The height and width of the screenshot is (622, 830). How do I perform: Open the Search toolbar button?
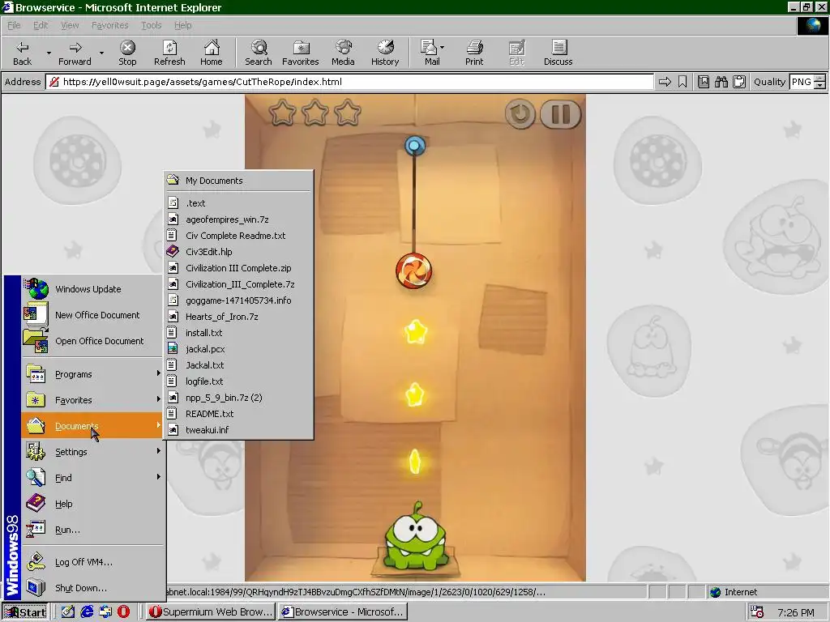point(259,53)
